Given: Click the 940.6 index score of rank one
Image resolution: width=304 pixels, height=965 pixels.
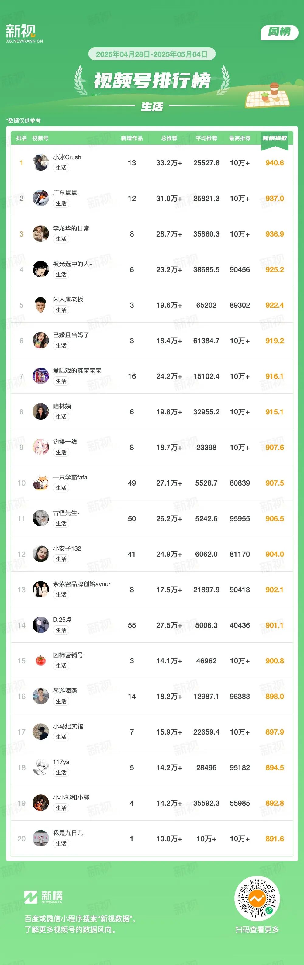Looking at the screenshot, I should coord(275,163).
